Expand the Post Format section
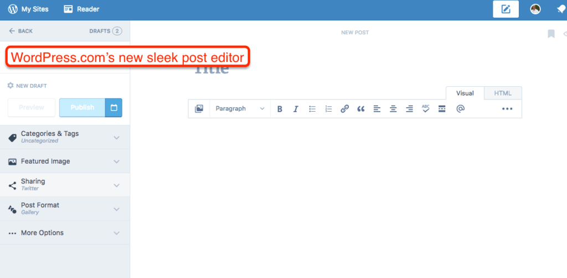 (x=65, y=209)
